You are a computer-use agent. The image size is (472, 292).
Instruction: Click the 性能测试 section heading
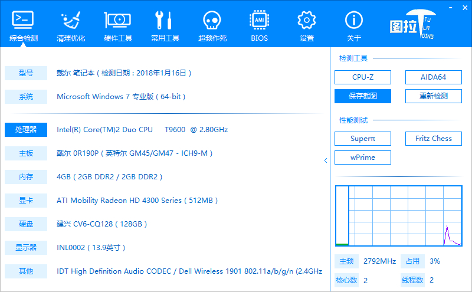tap(353, 120)
